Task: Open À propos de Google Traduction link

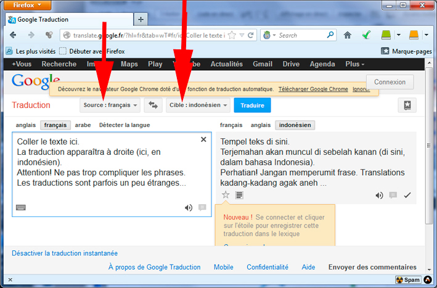Action: tap(155, 267)
